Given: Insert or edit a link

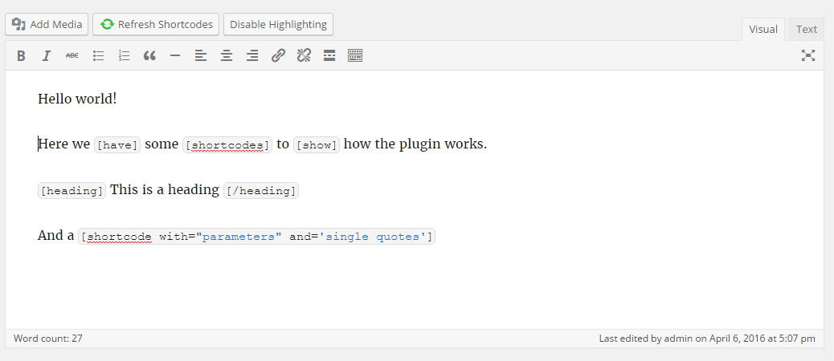Looking at the screenshot, I should tap(278, 55).
